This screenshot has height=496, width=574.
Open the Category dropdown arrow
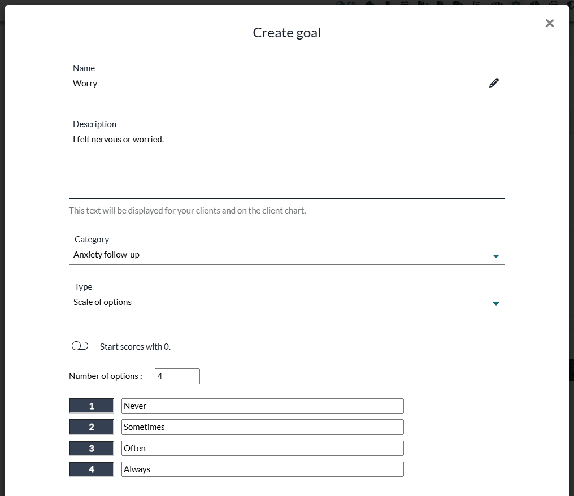[x=495, y=256]
